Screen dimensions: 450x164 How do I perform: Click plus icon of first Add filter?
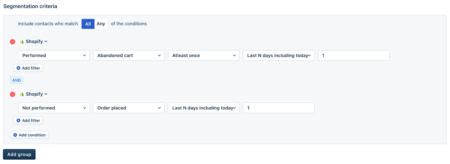click(x=19, y=68)
